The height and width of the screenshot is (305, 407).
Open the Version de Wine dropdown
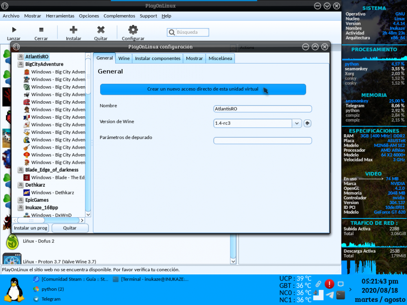click(x=297, y=123)
